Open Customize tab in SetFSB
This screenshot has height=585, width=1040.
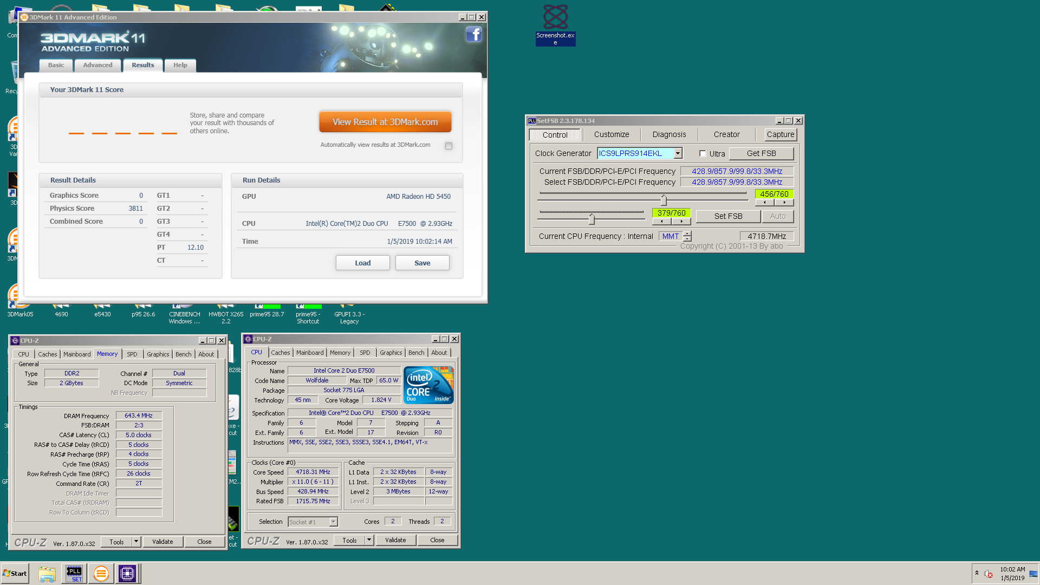[x=612, y=134]
